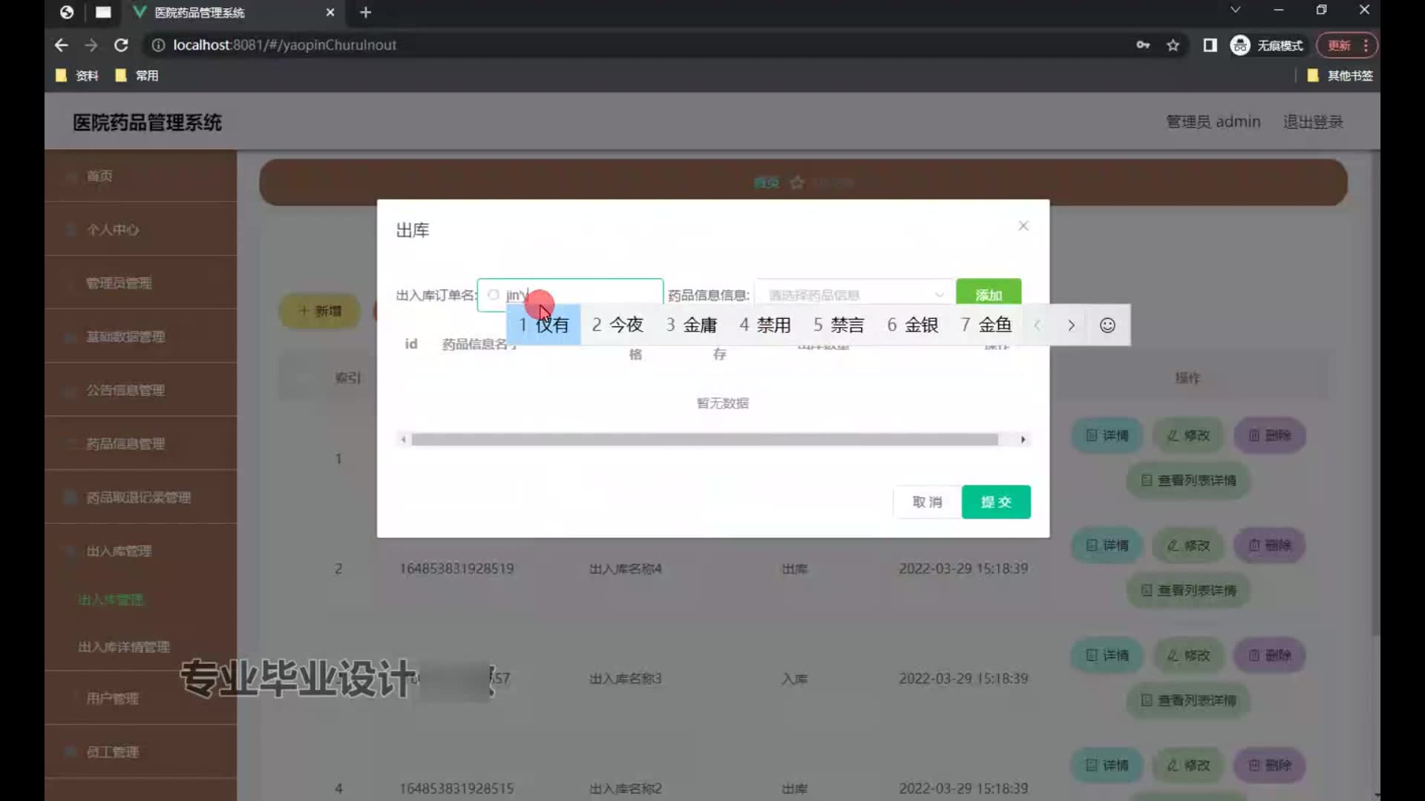Click the dialog's horizontal scrollbar track
Viewport: 1425px width, 801px height.
pyautogui.click(x=705, y=440)
